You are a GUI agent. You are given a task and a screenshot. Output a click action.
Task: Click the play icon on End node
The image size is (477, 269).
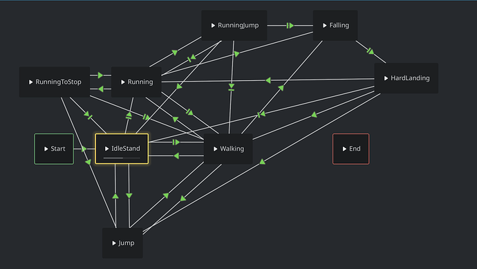tap(344, 149)
